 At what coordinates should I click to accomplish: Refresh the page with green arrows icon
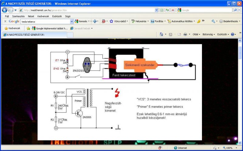167,10
